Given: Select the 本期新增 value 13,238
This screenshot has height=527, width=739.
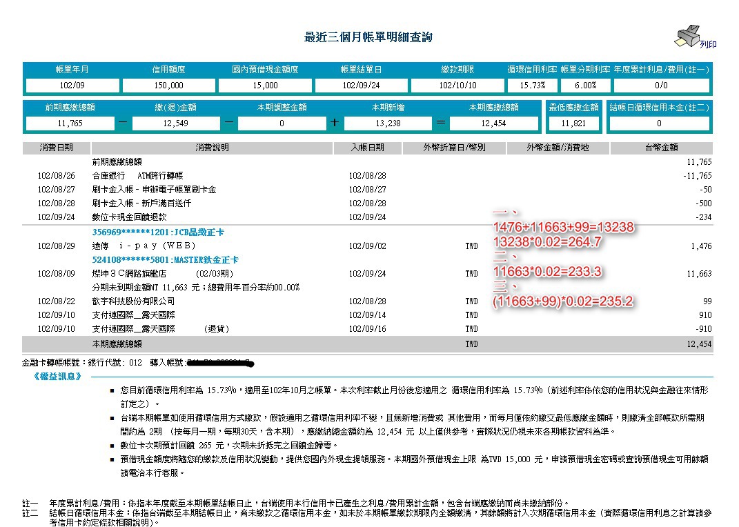Looking at the screenshot, I should click(x=388, y=123).
